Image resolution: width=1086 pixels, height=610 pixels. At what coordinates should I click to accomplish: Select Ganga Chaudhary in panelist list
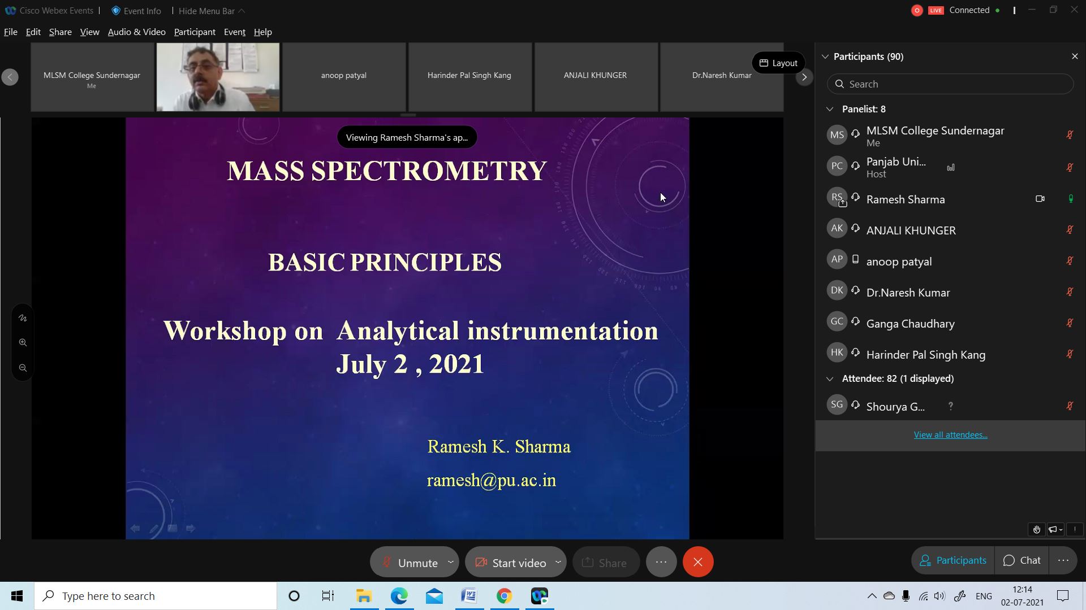pyautogui.click(x=950, y=323)
